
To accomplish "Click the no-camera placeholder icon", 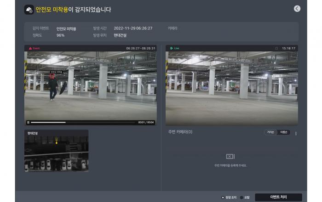I will tap(230, 157).
